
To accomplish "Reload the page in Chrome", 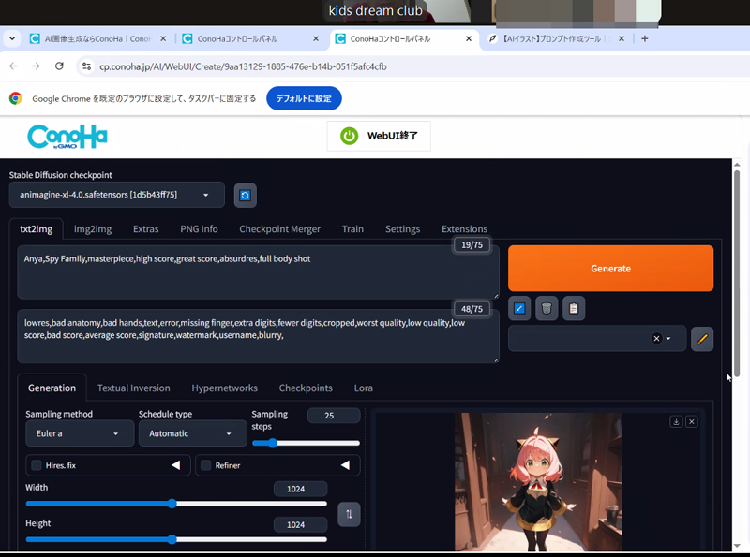I will point(60,66).
